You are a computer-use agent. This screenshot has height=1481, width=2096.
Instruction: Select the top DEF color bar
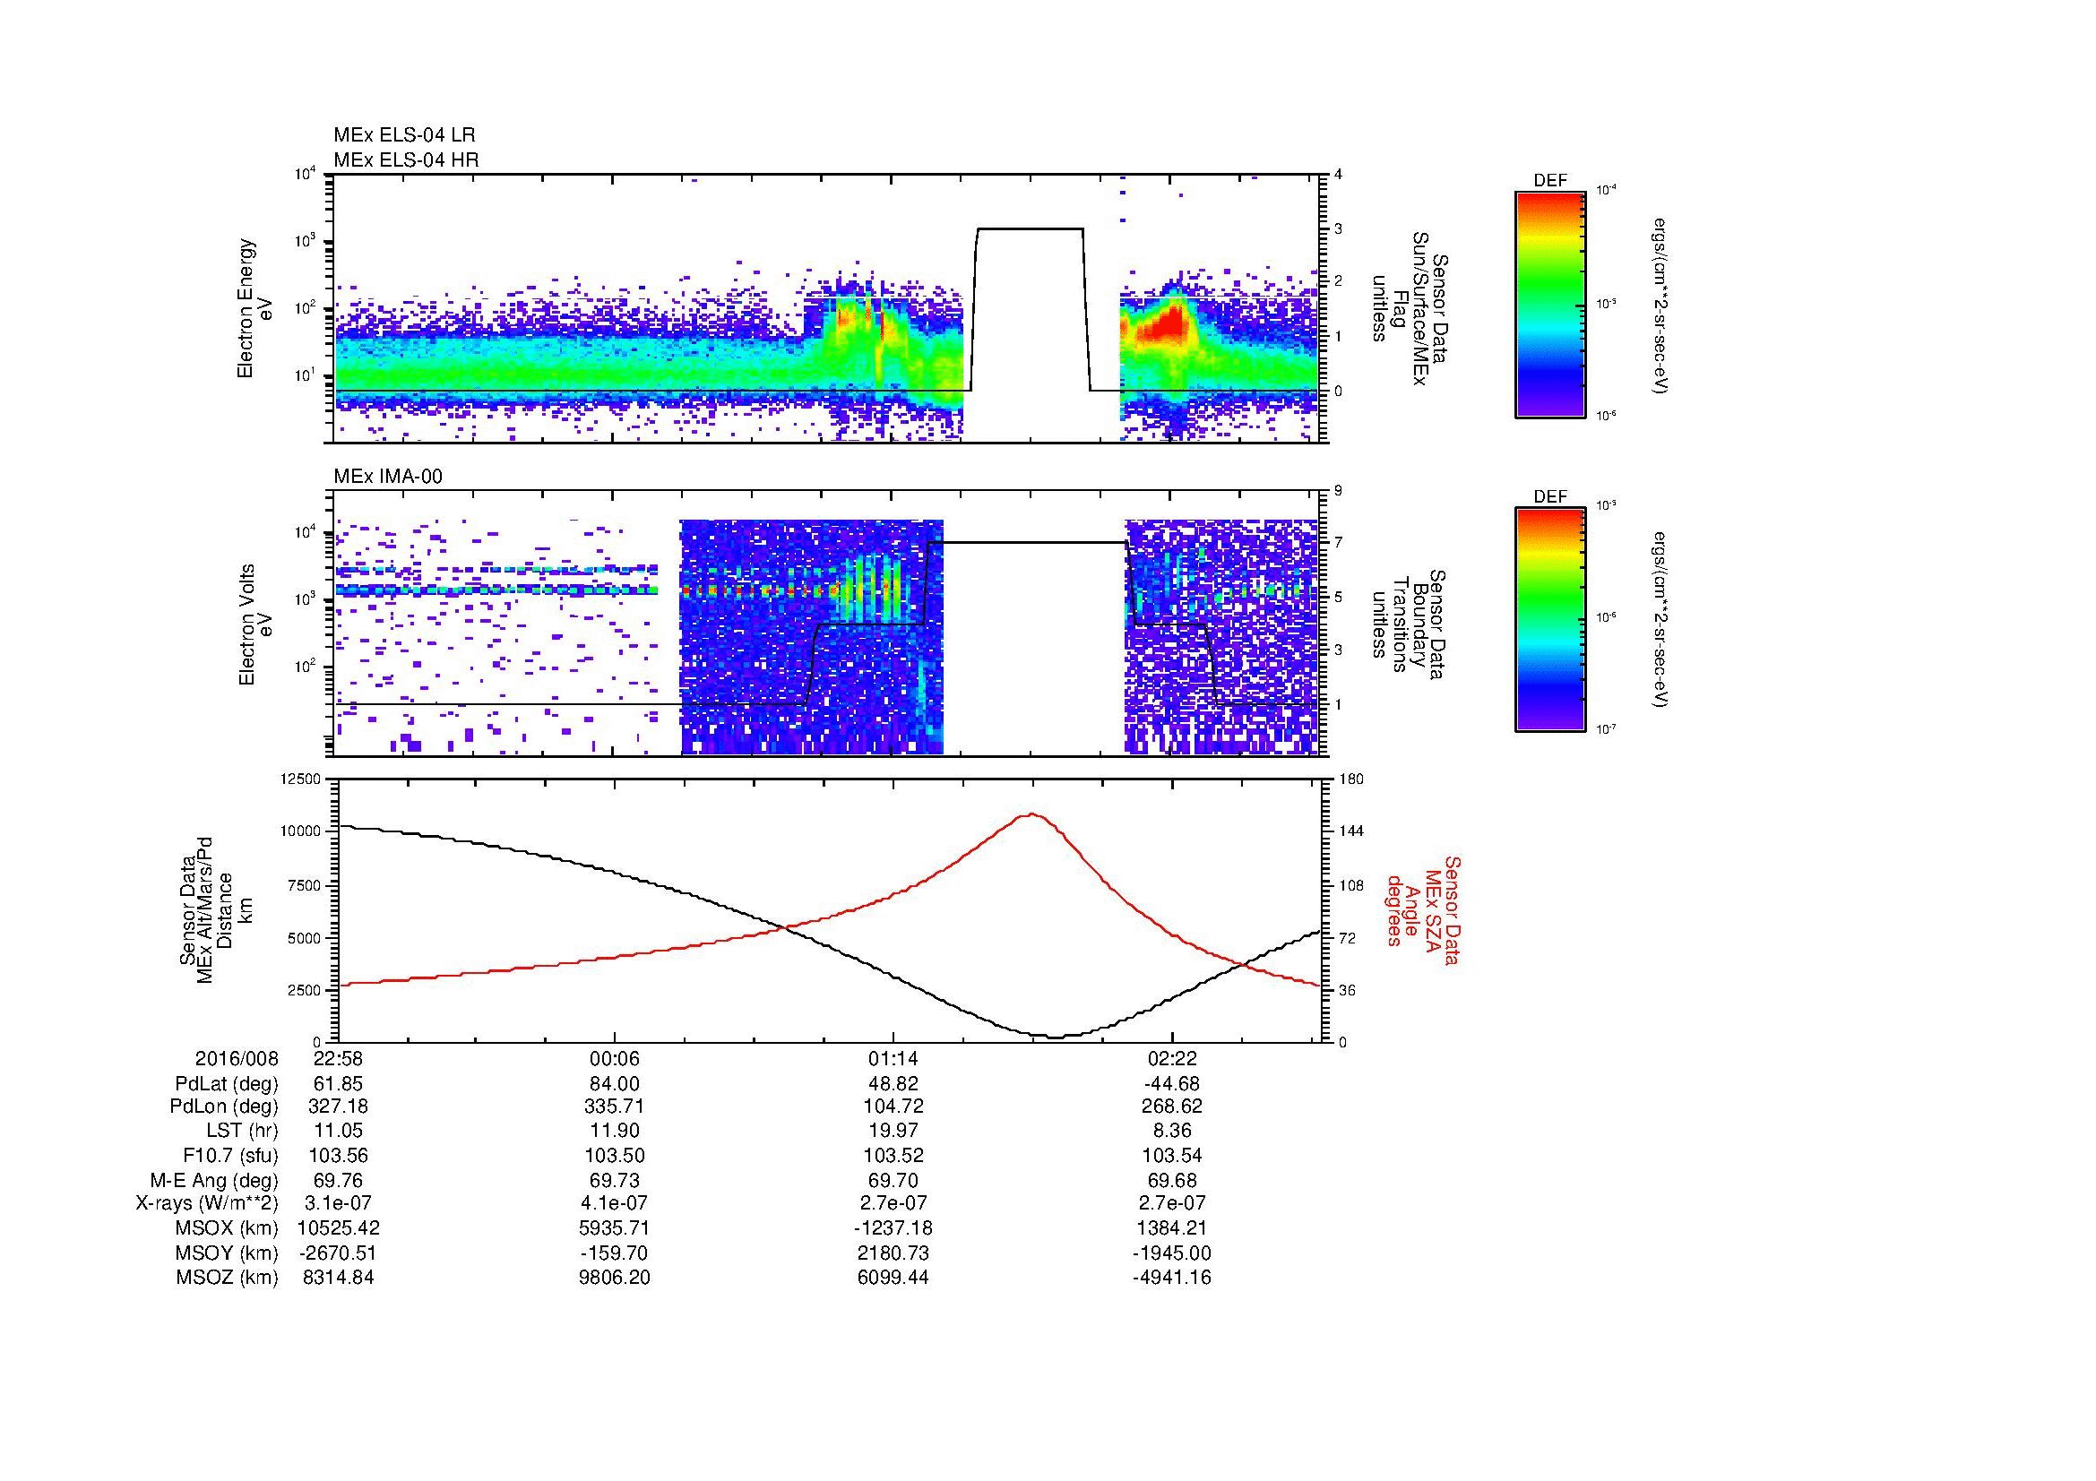[1549, 304]
